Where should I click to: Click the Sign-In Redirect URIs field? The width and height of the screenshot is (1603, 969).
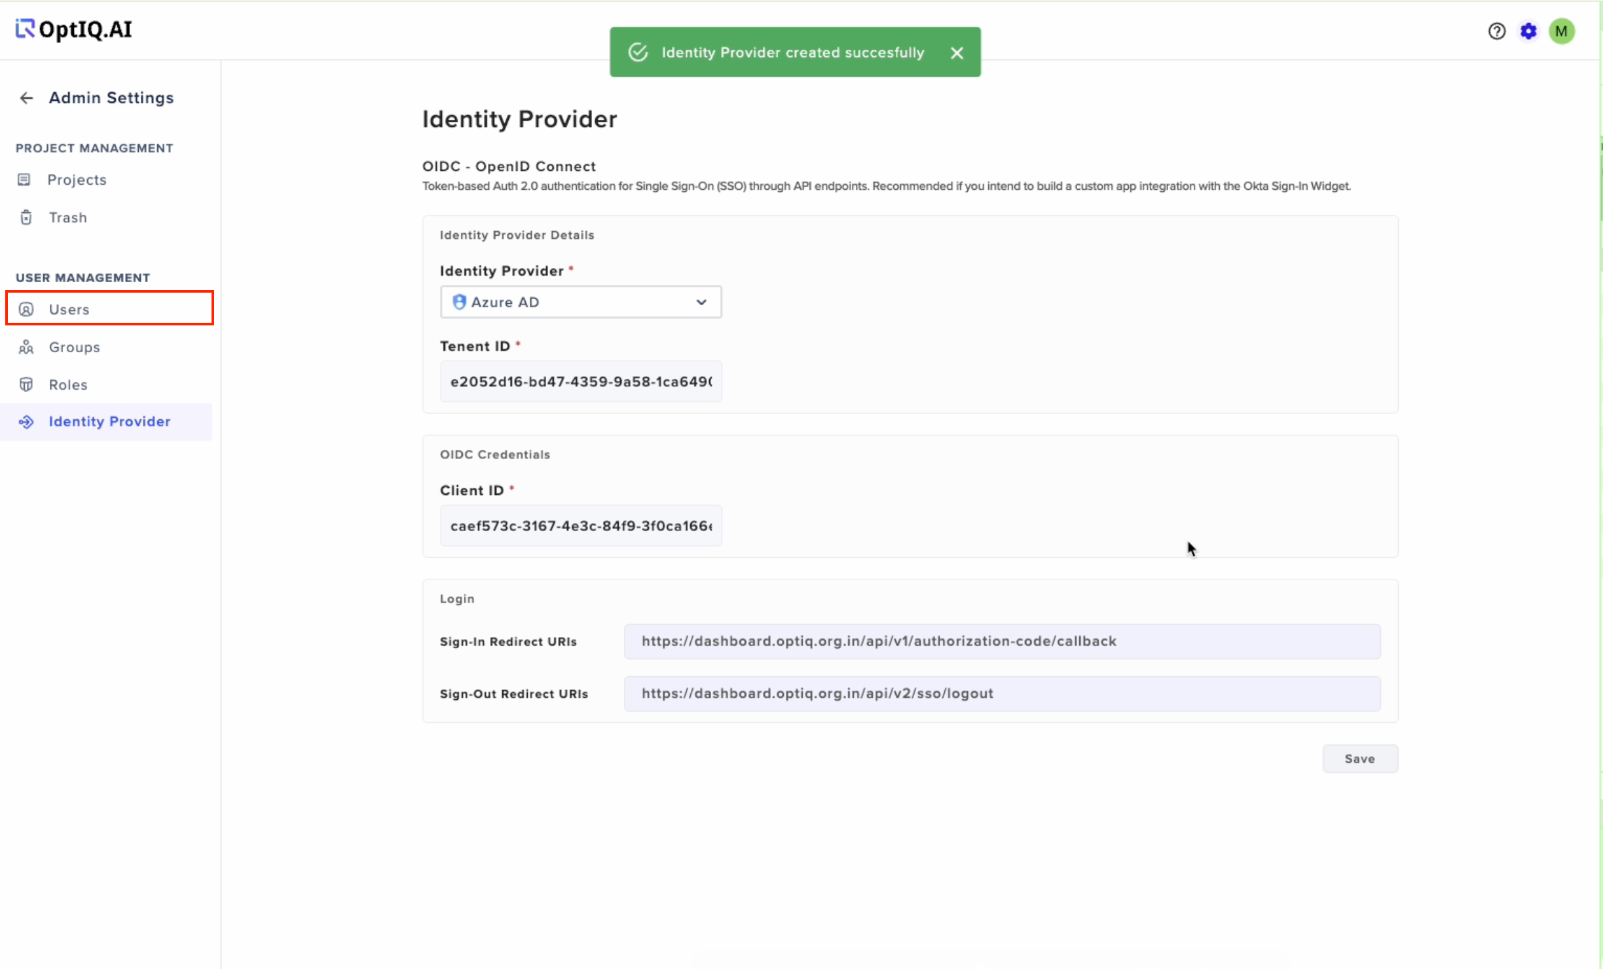click(1003, 642)
